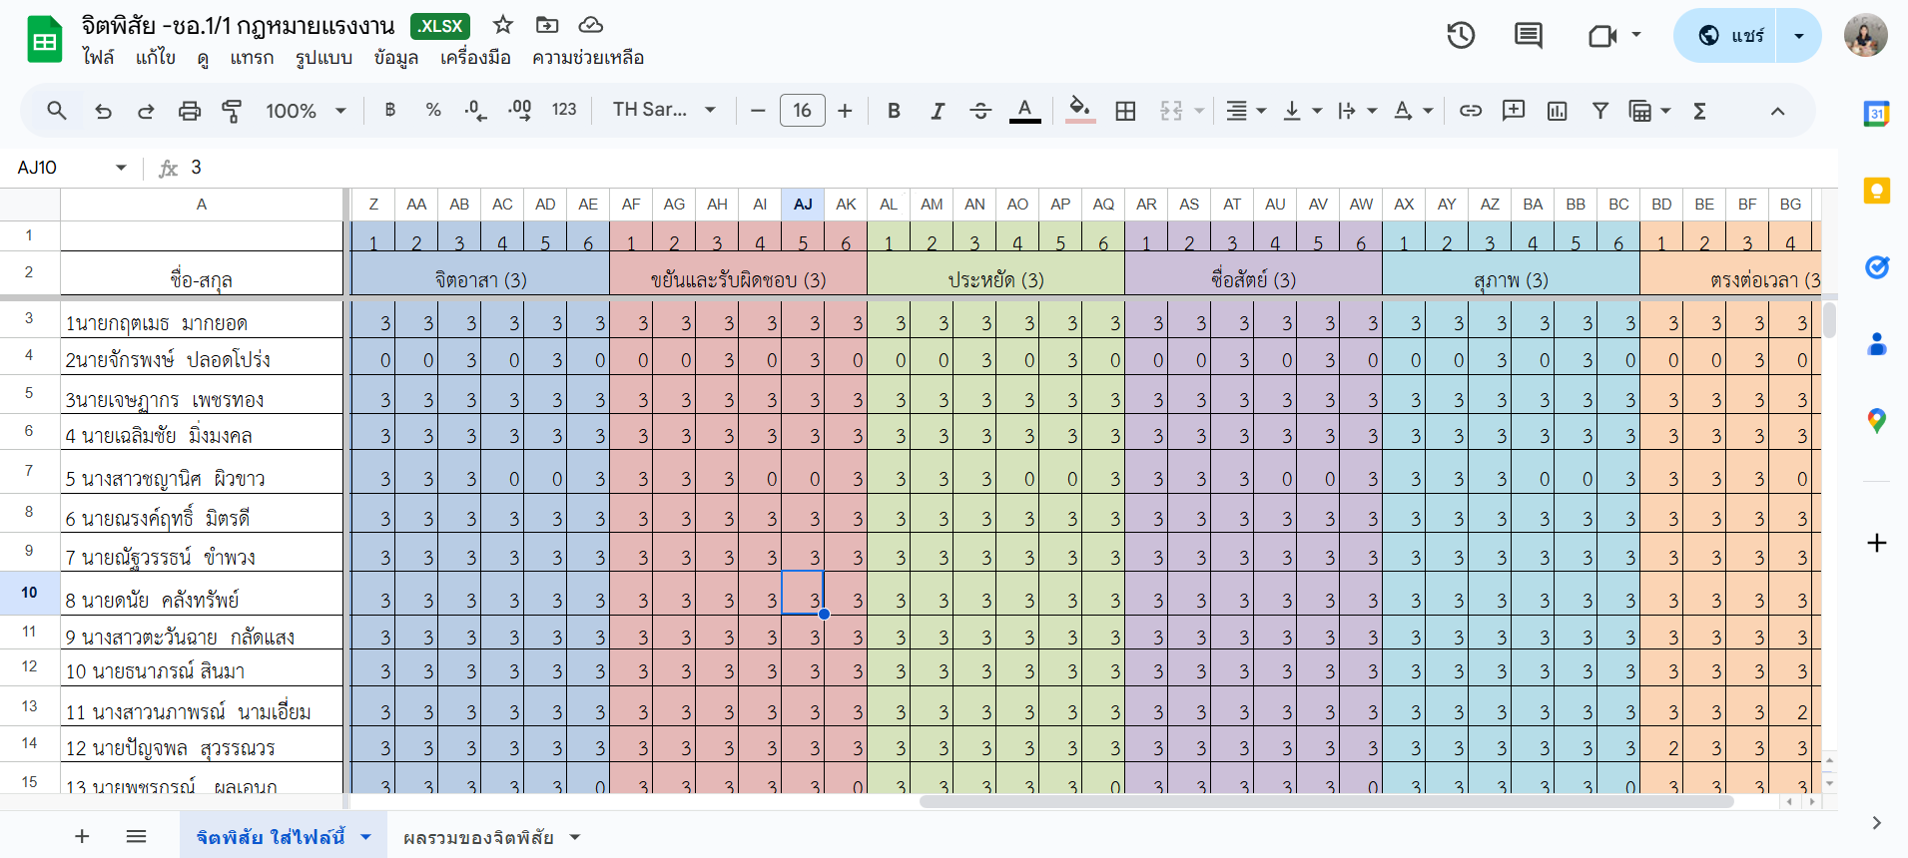The height and width of the screenshot is (858, 1908).
Task: Open the ไฟล์ menu
Action: [98, 58]
